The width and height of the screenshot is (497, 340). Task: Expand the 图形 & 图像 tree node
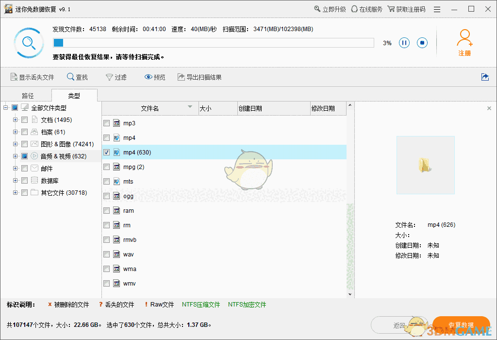[15, 144]
